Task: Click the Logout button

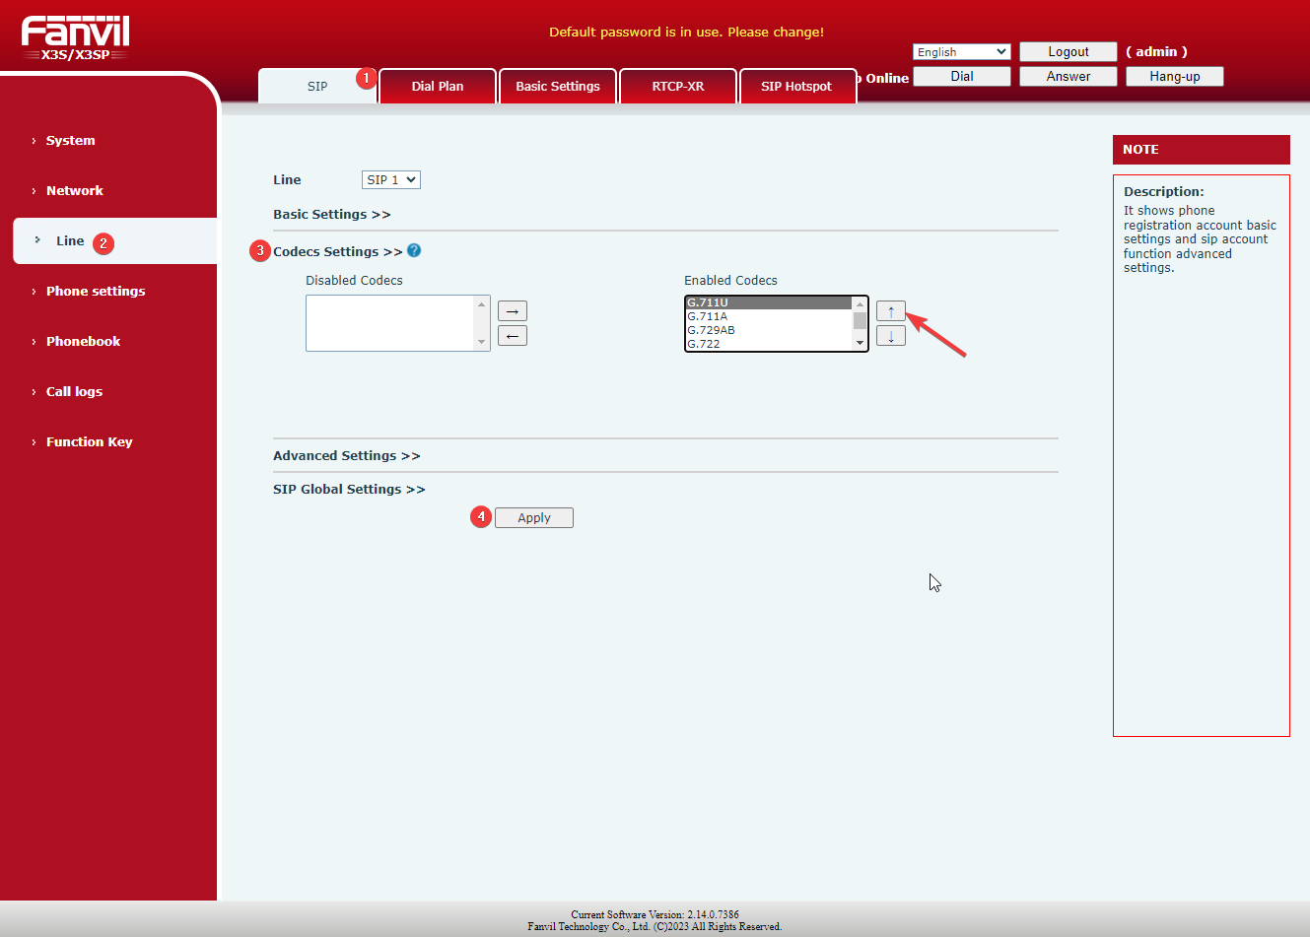Action: [1068, 51]
